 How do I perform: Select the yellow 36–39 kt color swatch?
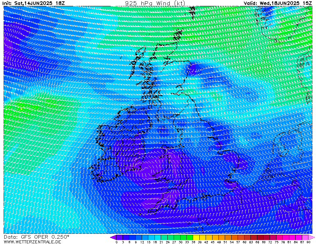(x=196, y=237)
